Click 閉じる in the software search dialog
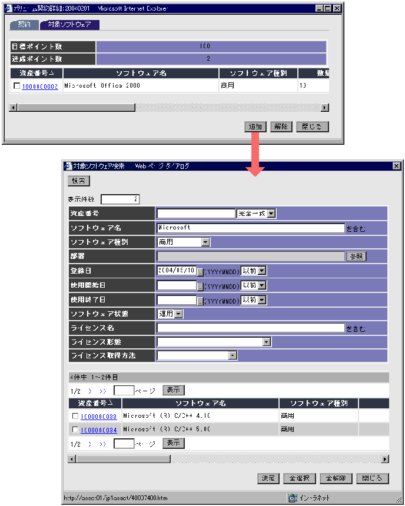This screenshot has height=506, width=405. (x=373, y=478)
